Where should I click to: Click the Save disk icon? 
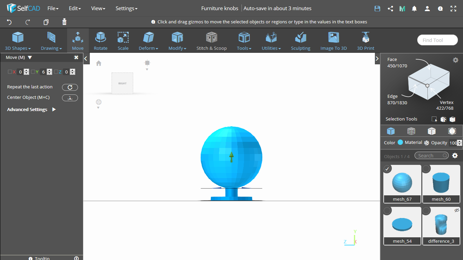(377, 9)
